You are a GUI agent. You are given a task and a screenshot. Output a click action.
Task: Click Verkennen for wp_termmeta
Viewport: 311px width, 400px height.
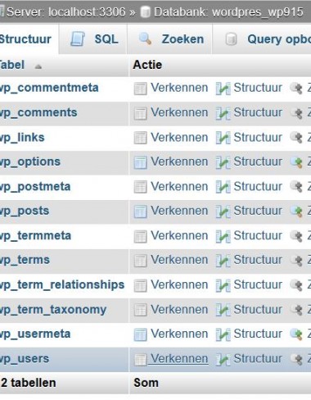coord(179,235)
